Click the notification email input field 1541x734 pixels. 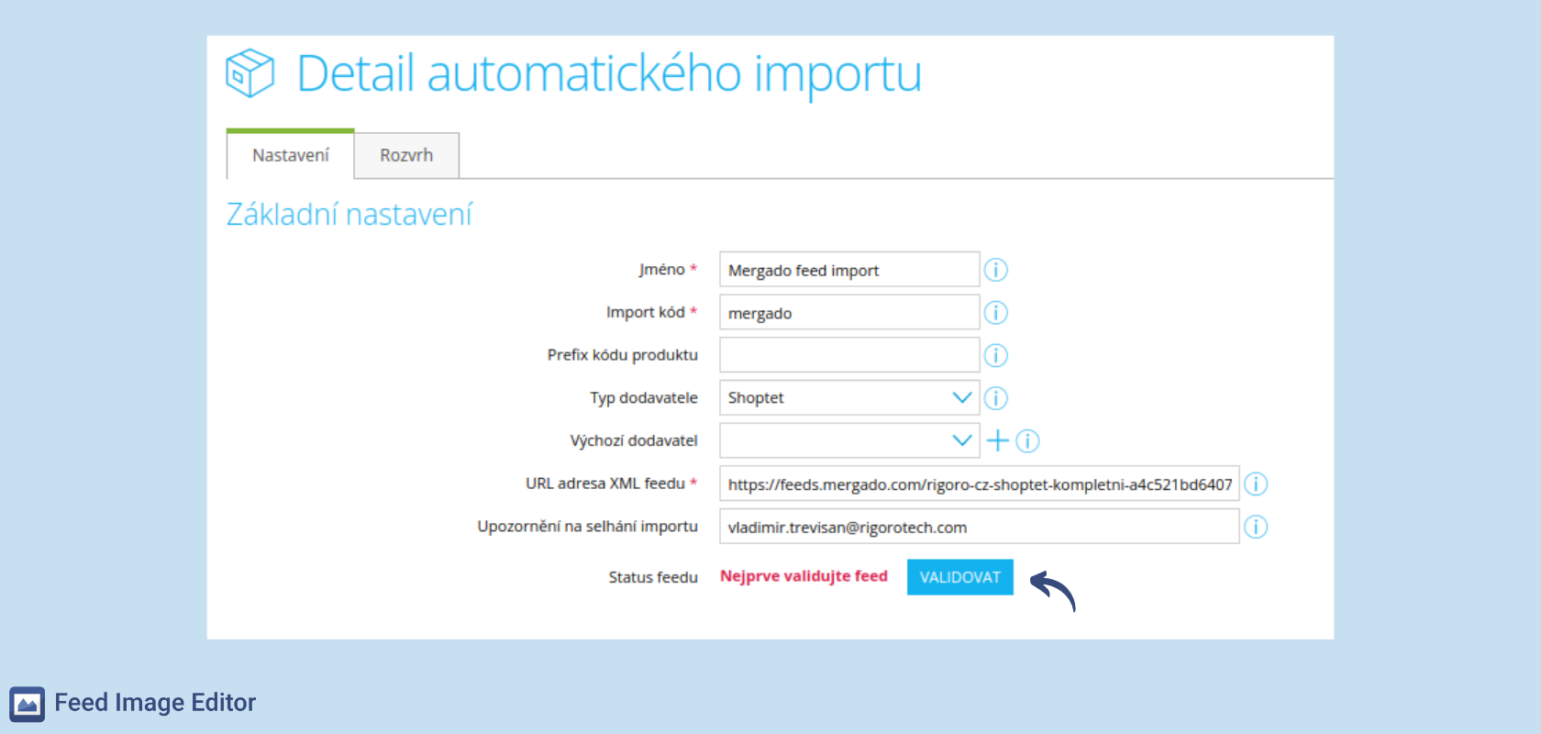click(x=980, y=527)
